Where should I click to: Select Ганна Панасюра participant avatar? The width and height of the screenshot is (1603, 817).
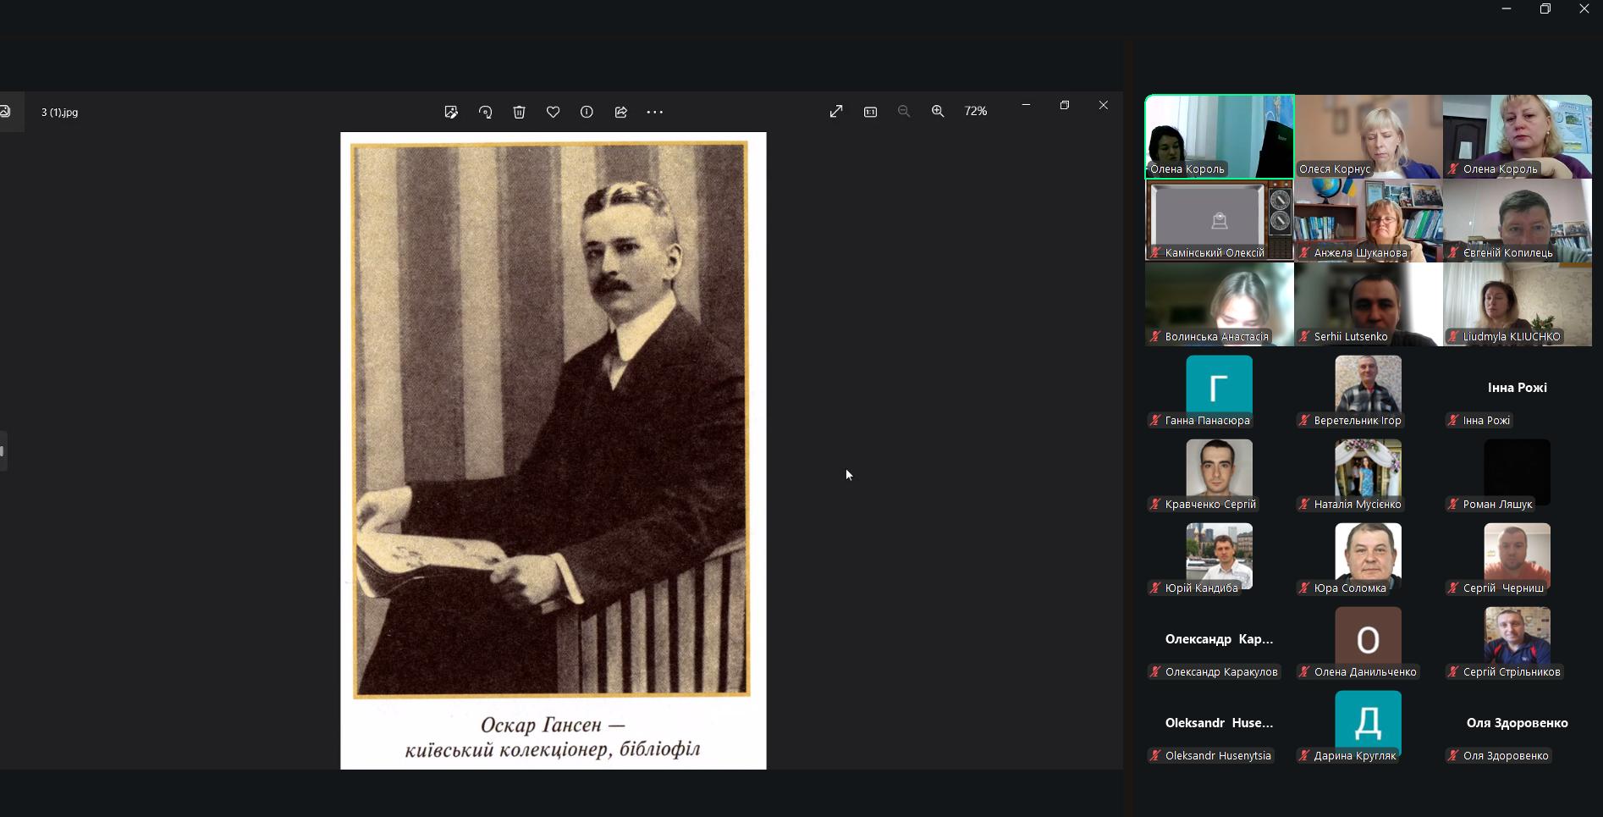point(1219,385)
